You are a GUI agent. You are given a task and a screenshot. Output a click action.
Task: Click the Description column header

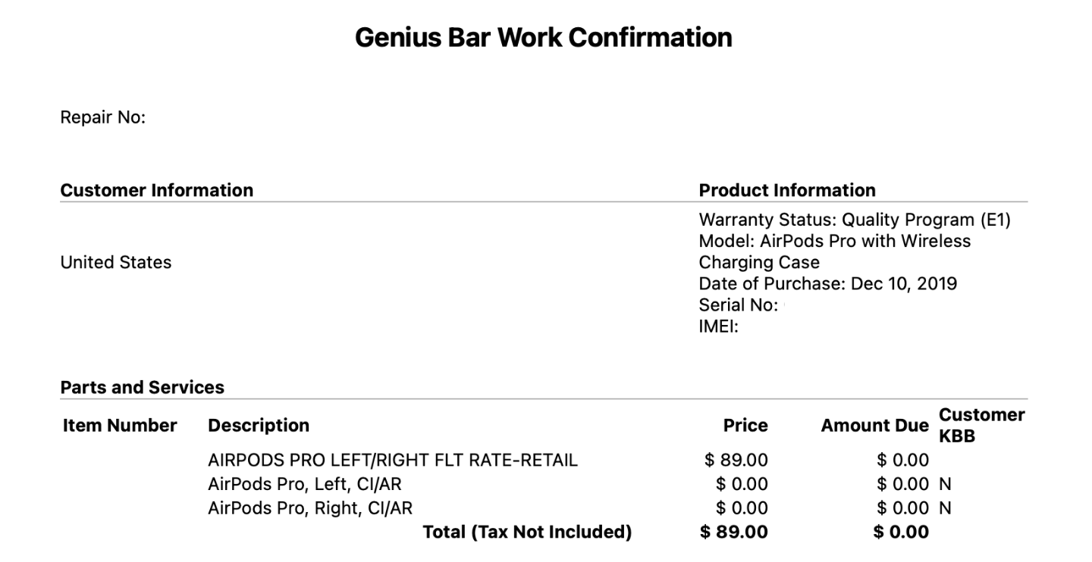click(x=259, y=426)
